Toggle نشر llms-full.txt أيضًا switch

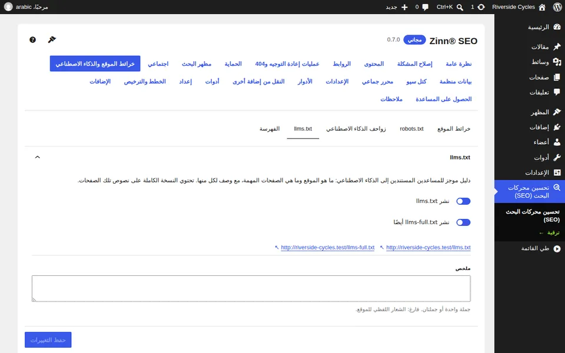point(463,222)
